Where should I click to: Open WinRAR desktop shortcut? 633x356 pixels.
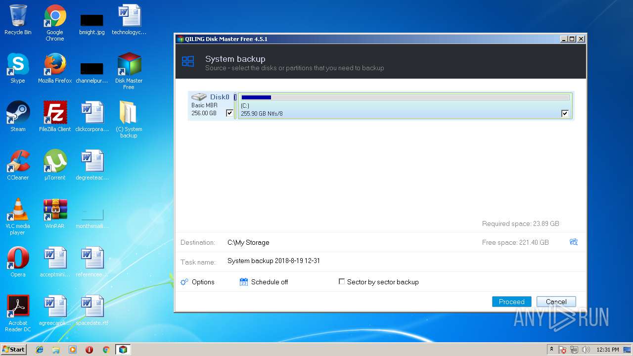click(55, 214)
